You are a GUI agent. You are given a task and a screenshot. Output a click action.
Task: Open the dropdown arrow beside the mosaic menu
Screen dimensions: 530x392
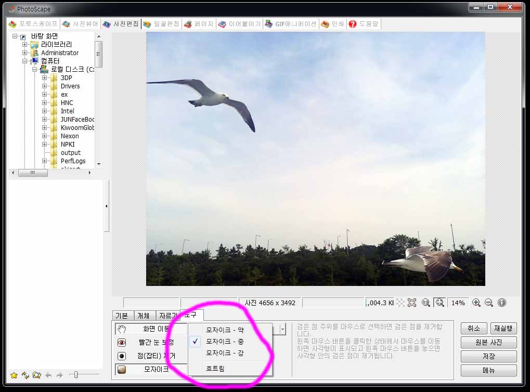282,329
